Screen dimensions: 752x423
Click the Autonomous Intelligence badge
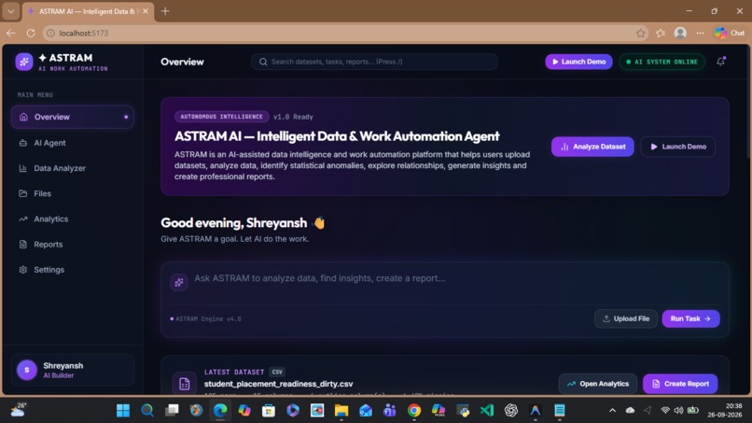221,117
